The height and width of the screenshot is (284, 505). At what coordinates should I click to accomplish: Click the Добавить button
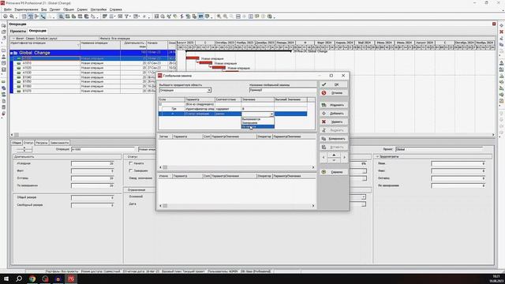coord(334,114)
